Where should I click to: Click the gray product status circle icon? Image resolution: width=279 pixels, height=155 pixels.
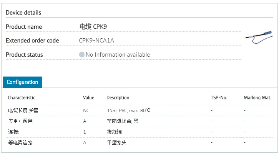[81, 55]
